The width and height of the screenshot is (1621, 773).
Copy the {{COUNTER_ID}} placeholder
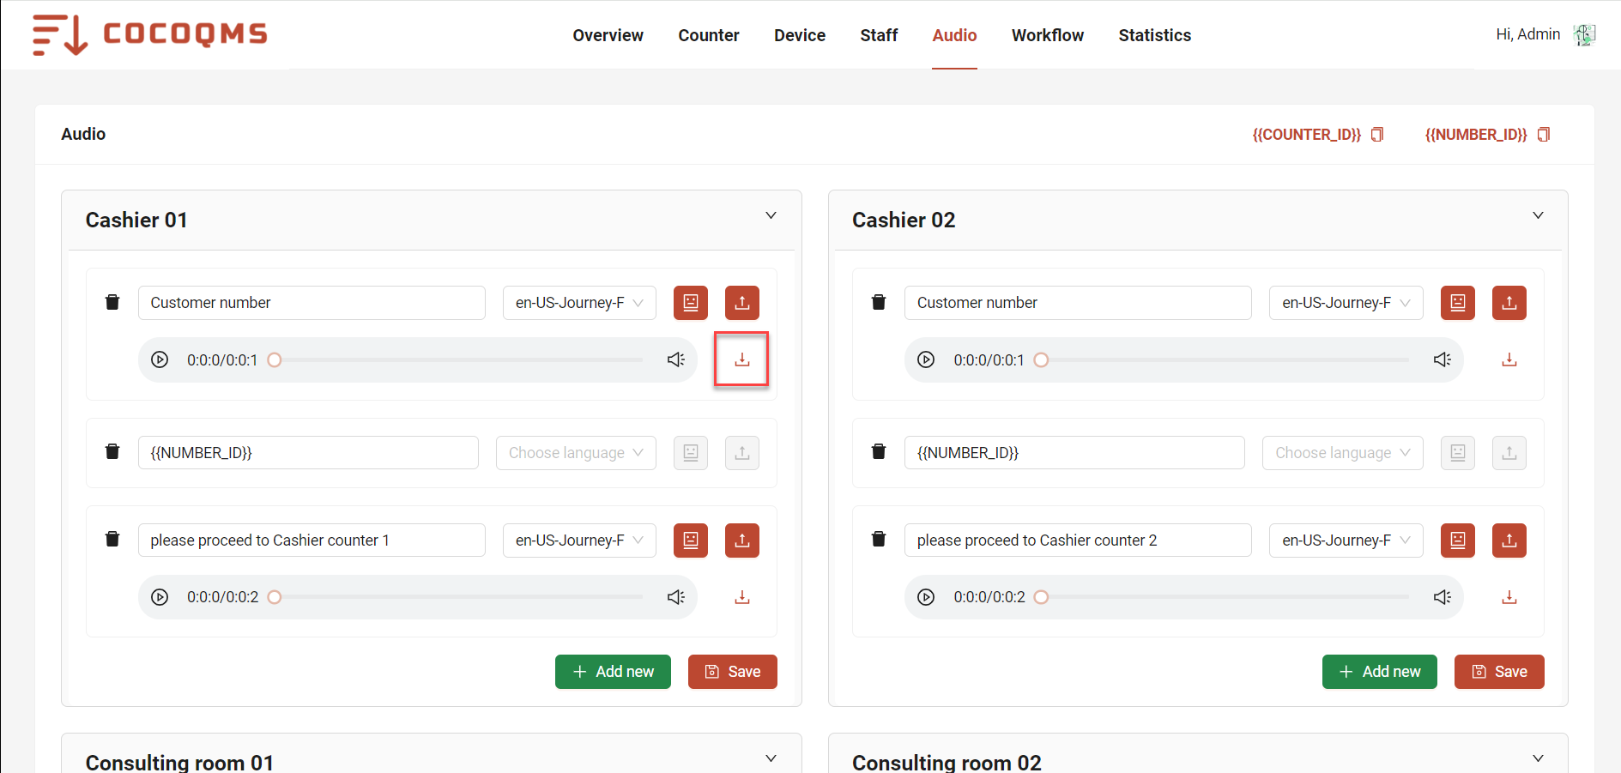(1376, 135)
